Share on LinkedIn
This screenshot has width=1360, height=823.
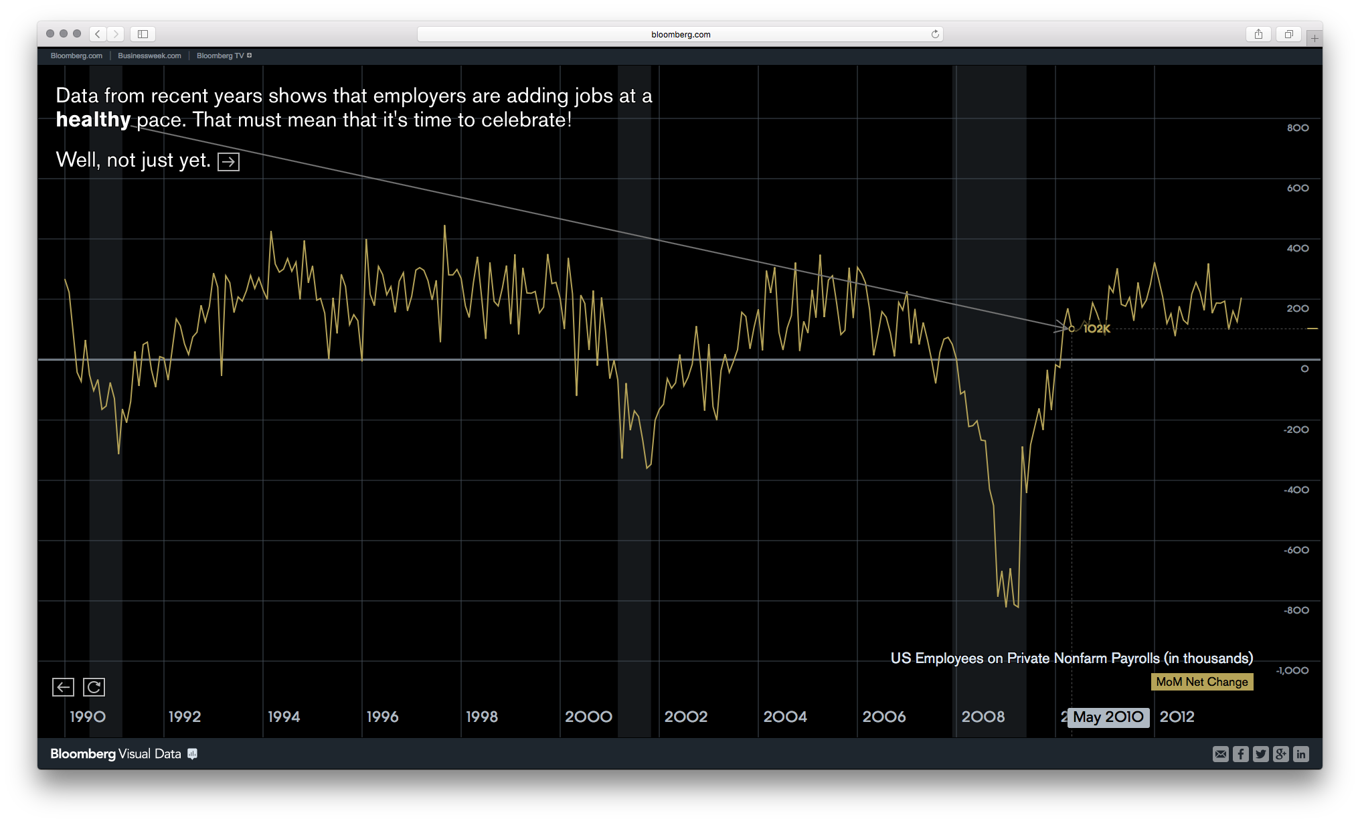(1301, 754)
